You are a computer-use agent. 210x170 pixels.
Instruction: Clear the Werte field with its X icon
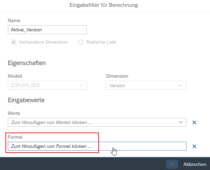click(x=194, y=122)
